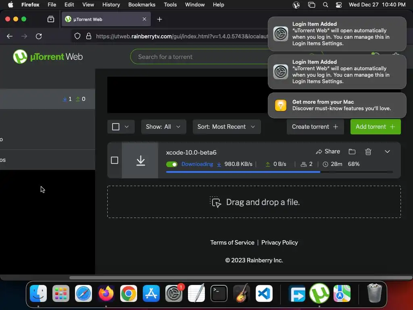This screenshot has height=310, width=413.
Task: Expand xcode-10.0-beta6 torrent details chevron
Action: (387, 152)
